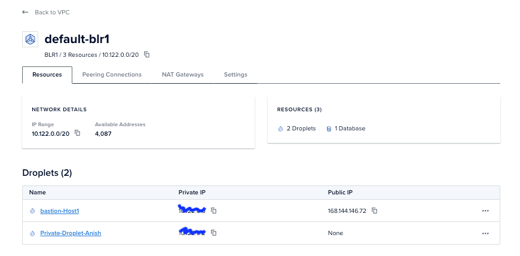Image resolution: width=520 pixels, height=256 pixels.
Task: Click the back arrow icon
Action: point(25,13)
